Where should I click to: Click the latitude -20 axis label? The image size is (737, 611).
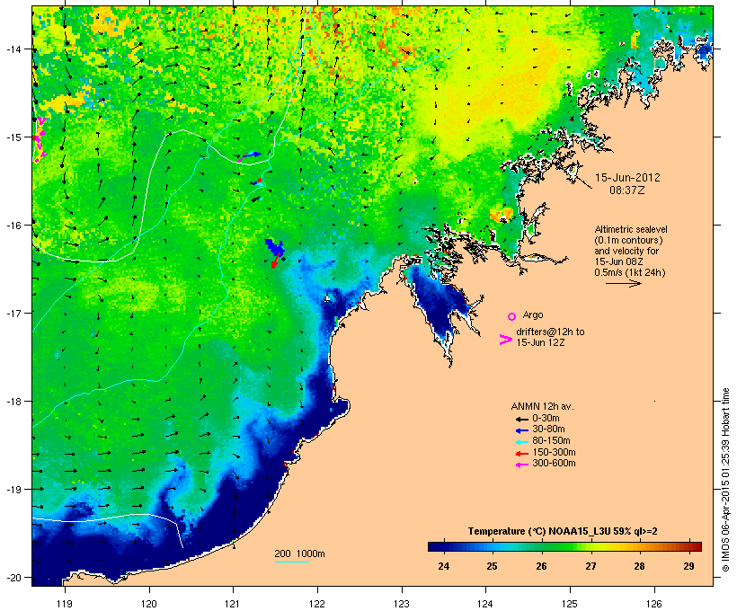pos(13,577)
